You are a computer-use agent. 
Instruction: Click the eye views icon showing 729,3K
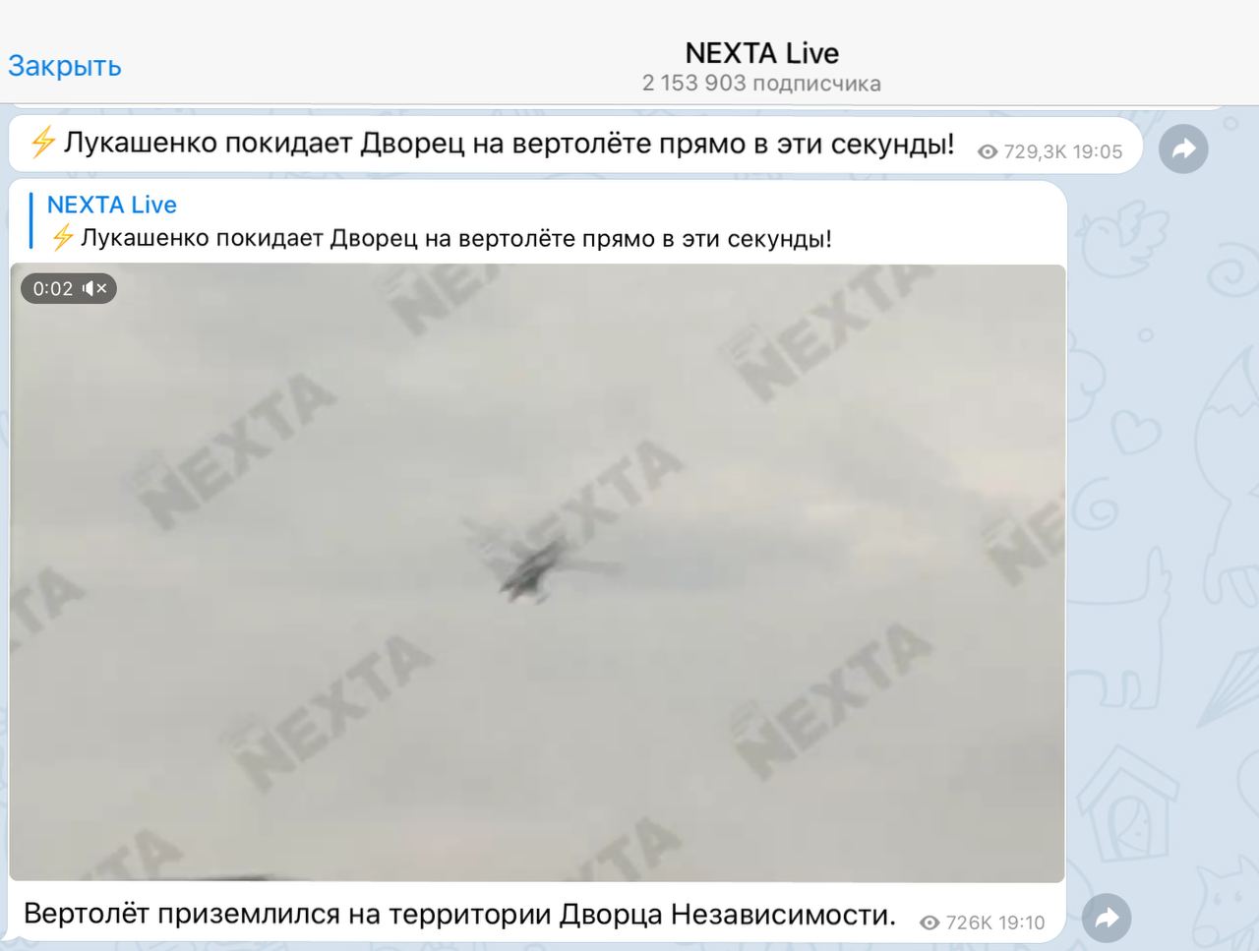(x=988, y=151)
